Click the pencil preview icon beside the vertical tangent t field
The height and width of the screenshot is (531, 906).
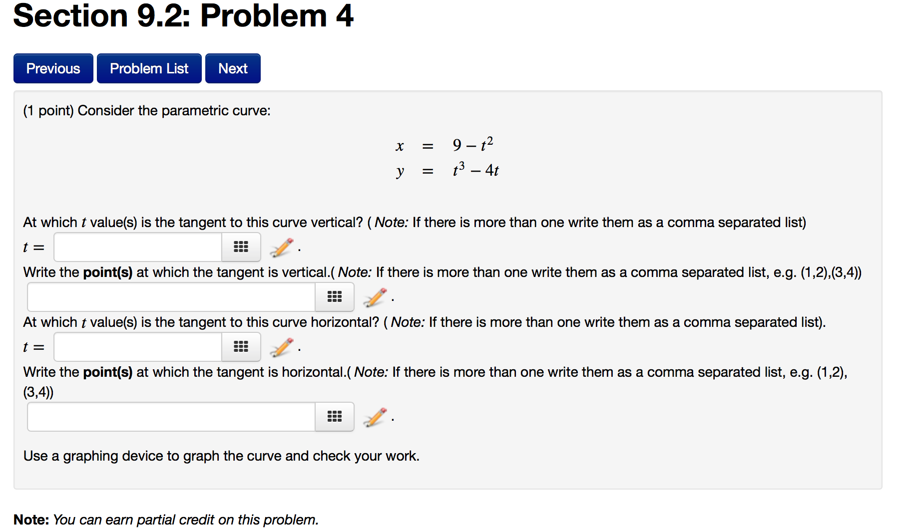coord(281,247)
